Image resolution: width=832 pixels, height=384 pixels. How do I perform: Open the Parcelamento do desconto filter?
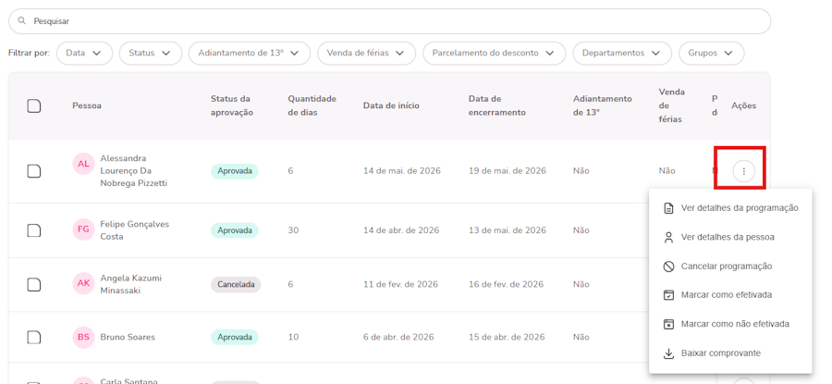coord(494,53)
